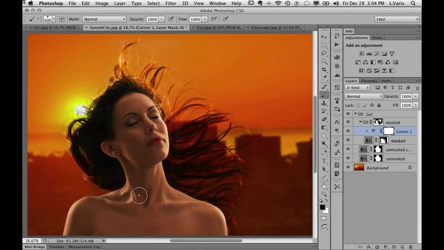Image resolution: width=444 pixels, height=250 pixels.
Task: Open the Styles panel tab
Action: pyautogui.click(x=377, y=38)
